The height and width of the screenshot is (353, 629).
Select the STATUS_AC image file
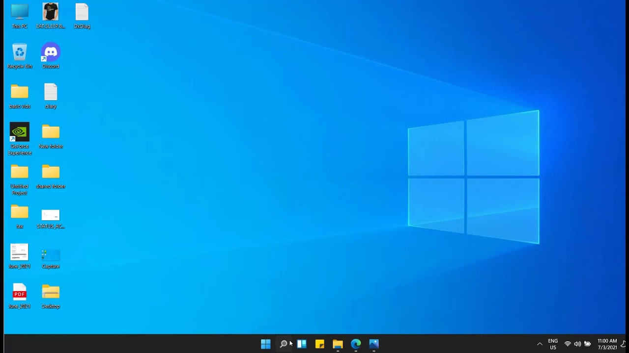51,219
